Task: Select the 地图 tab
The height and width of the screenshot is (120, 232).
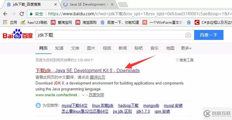Action: point(170,48)
